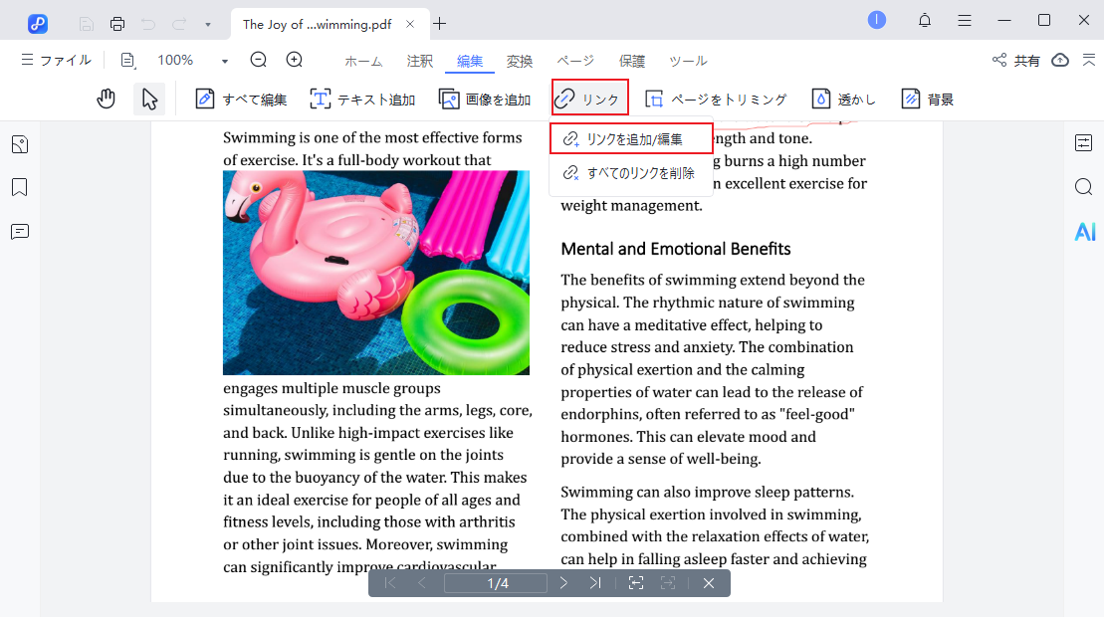Click the 100% zoom level field
The width and height of the screenshot is (1104, 617).
[175, 61]
